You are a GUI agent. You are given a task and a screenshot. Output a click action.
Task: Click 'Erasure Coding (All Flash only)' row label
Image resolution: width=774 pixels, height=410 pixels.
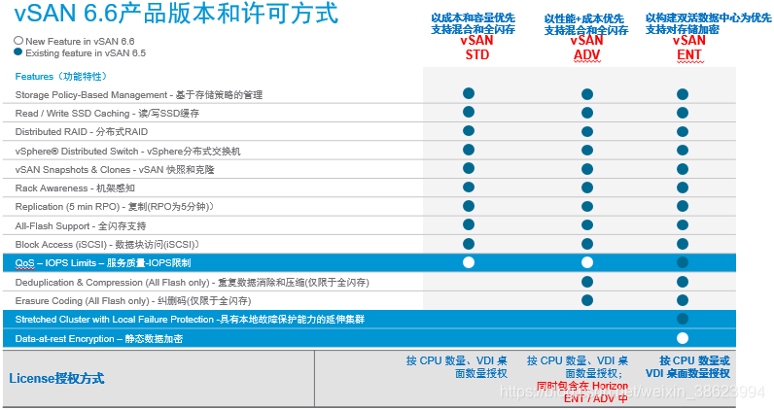133,301
